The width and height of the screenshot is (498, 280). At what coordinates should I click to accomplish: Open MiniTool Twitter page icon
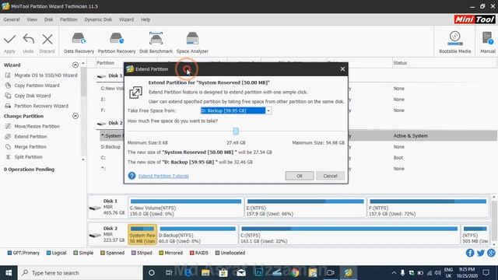click(481, 253)
